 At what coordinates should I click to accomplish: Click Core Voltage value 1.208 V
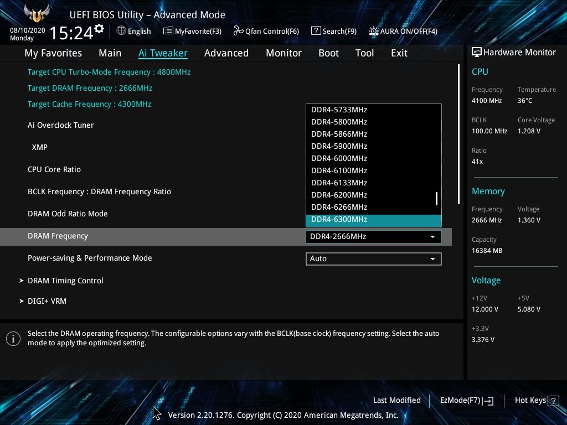[529, 131]
